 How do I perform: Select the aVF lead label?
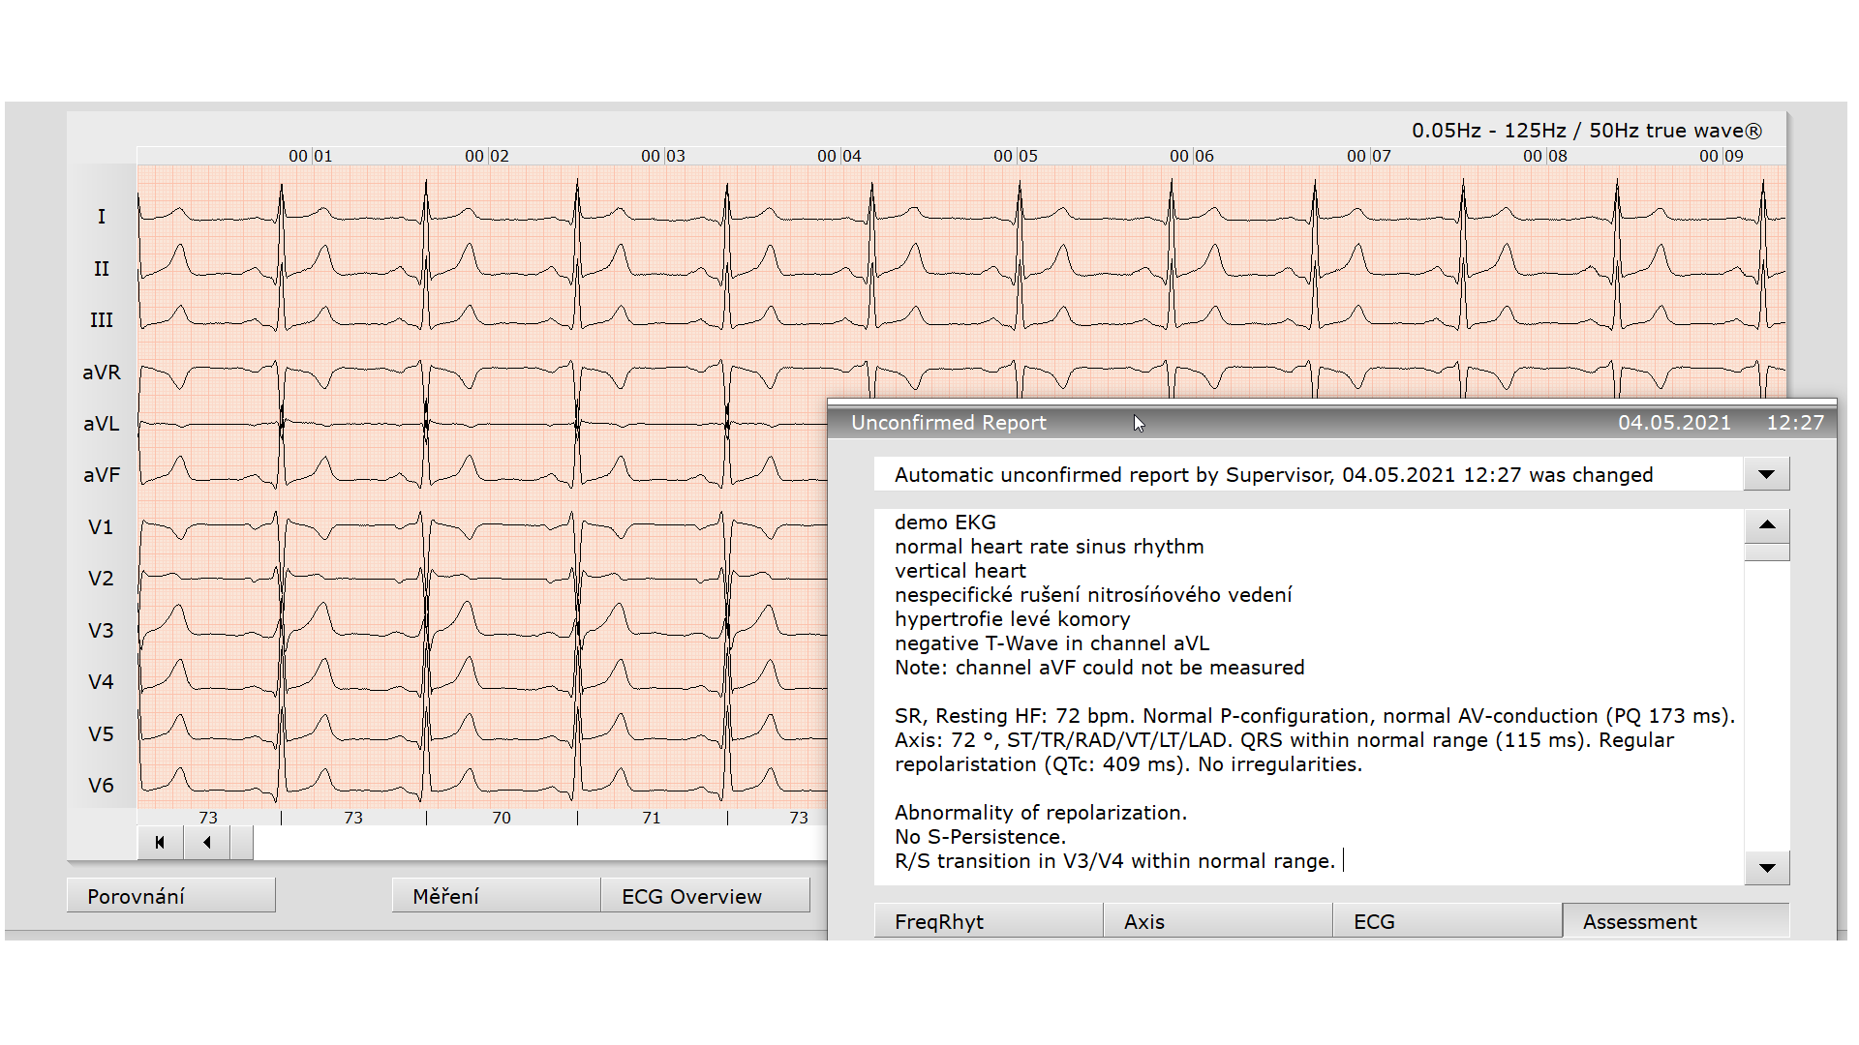pyautogui.click(x=101, y=475)
